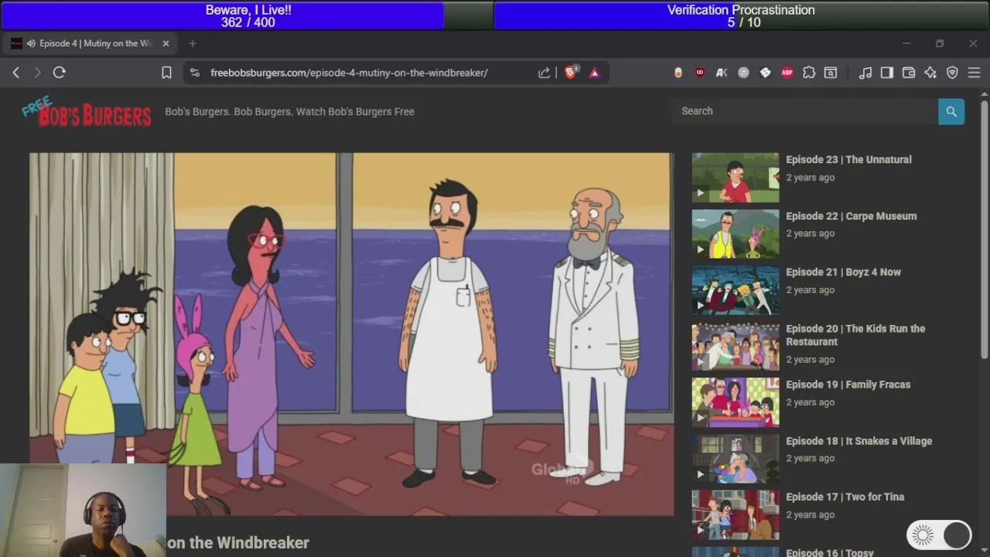
Task: Open uBlock Origin extension icon
Action: 700,73
